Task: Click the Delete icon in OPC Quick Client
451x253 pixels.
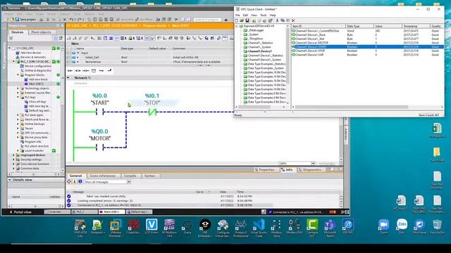Action: (x=293, y=20)
